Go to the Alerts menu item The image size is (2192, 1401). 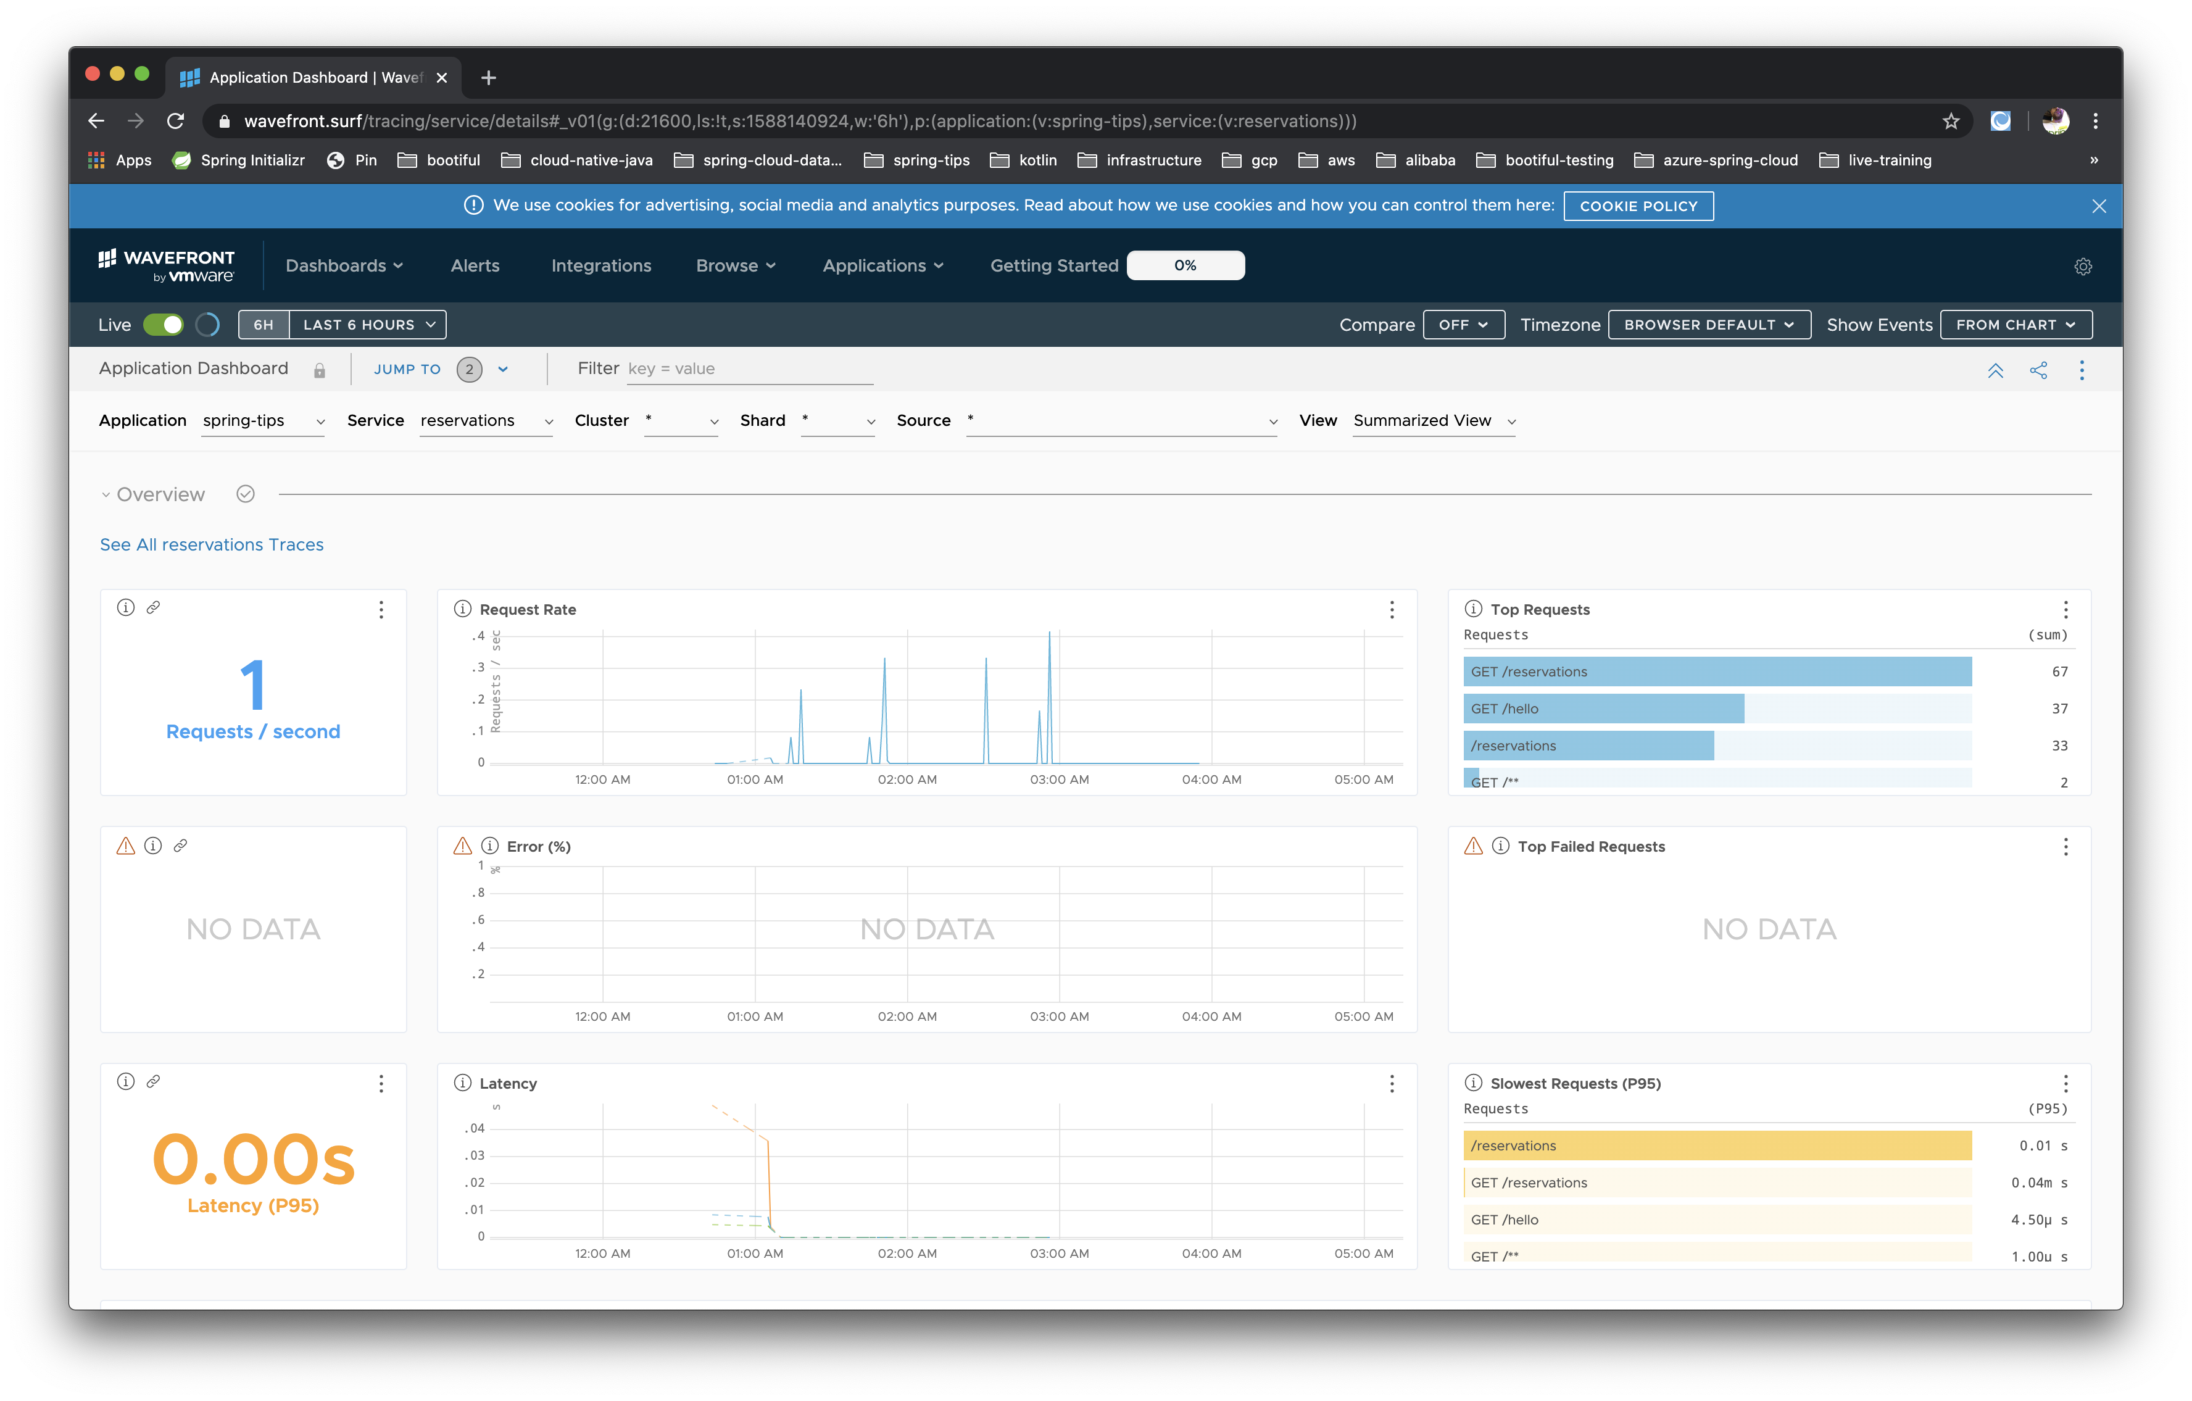pyautogui.click(x=475, y=266)
